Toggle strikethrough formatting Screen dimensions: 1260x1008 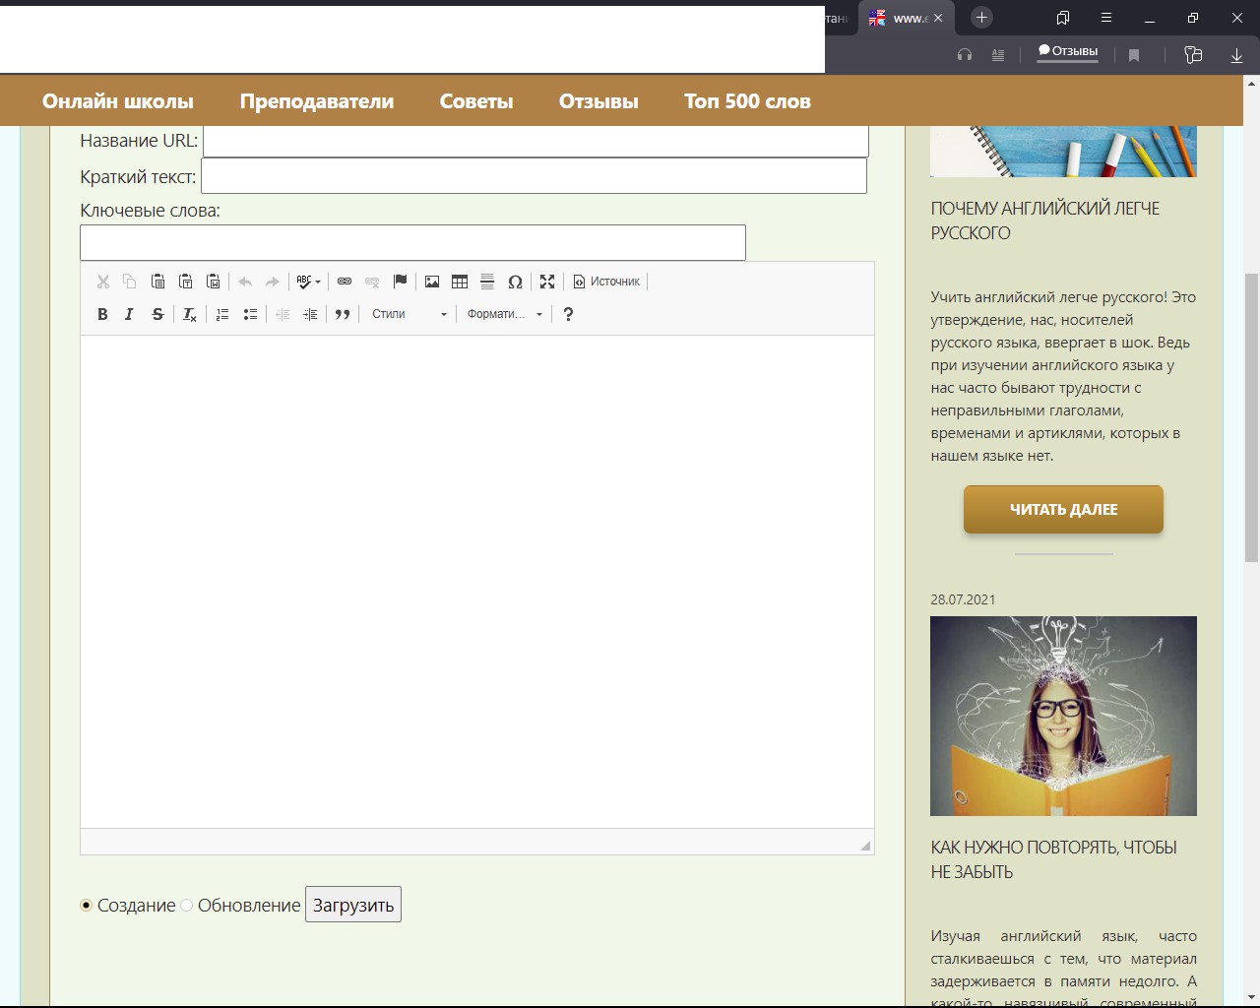(x=157, y=314)
